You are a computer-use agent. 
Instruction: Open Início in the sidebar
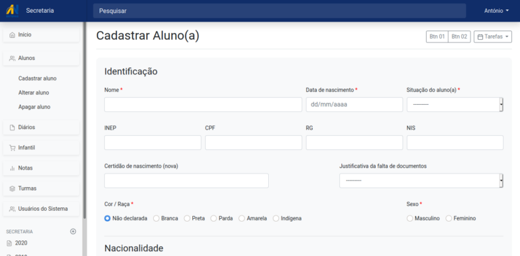tap(41, 34)
